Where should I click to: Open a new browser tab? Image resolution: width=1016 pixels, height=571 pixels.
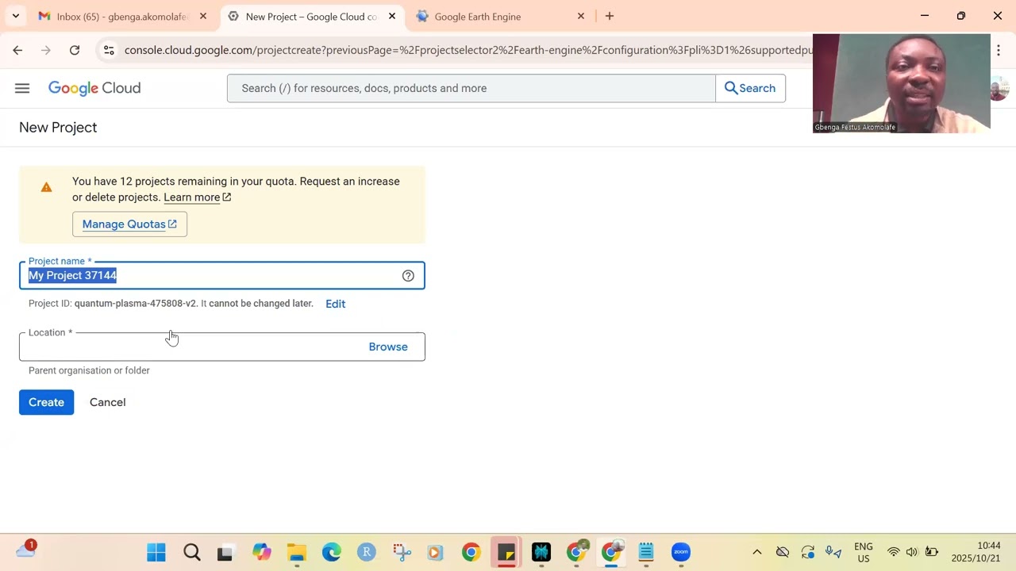tap(610, 16)
